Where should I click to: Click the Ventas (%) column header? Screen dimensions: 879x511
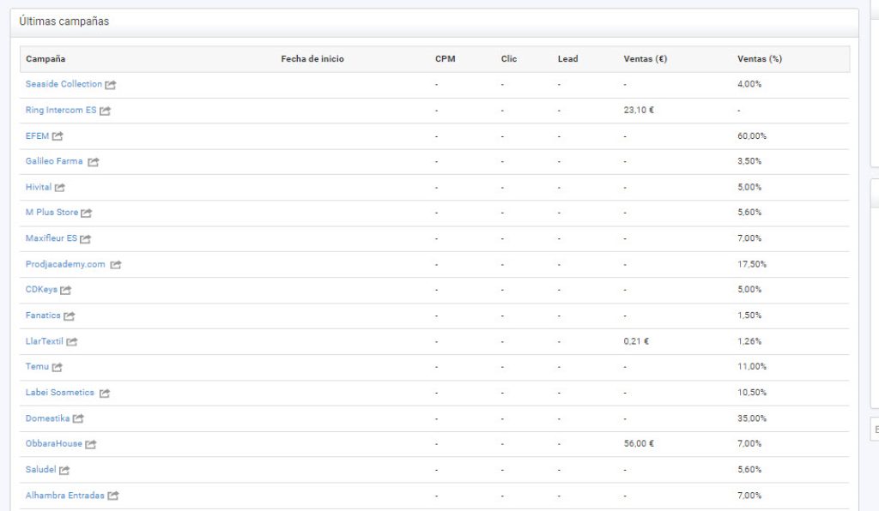[x=760, y=59]
